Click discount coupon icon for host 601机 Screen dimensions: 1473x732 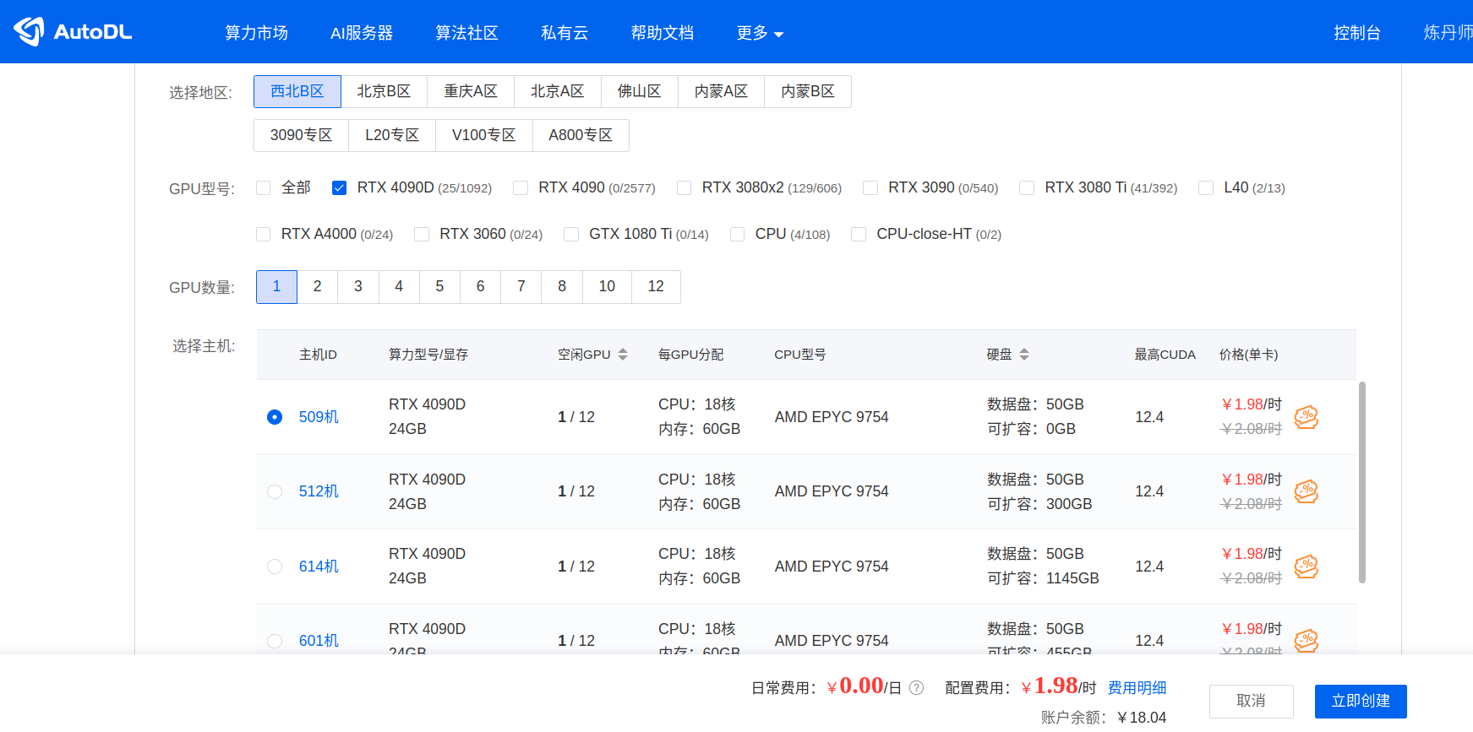(x=1306, y=640)
